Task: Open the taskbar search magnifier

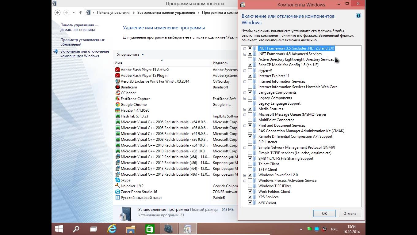Action: coord(76,229)
